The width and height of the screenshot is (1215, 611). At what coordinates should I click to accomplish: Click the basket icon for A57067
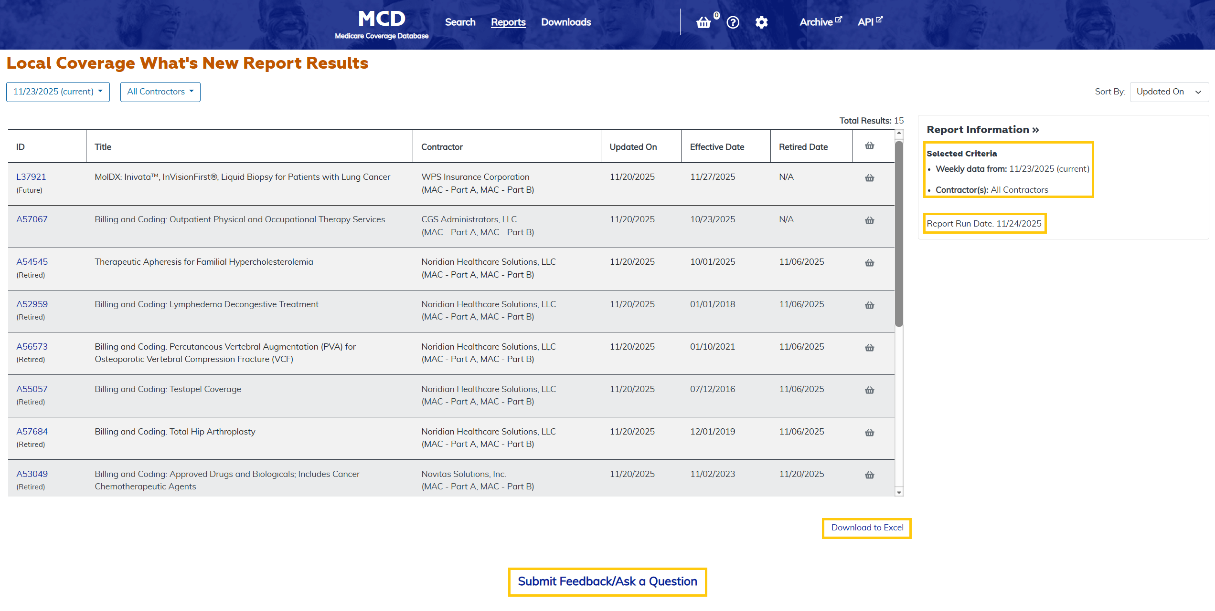(x=869, y=220)
